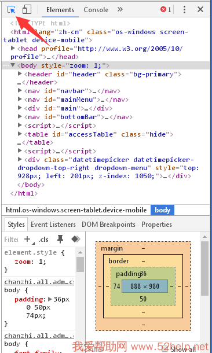
Task: Toggle the element state pin icon
Action: point(60,239)
